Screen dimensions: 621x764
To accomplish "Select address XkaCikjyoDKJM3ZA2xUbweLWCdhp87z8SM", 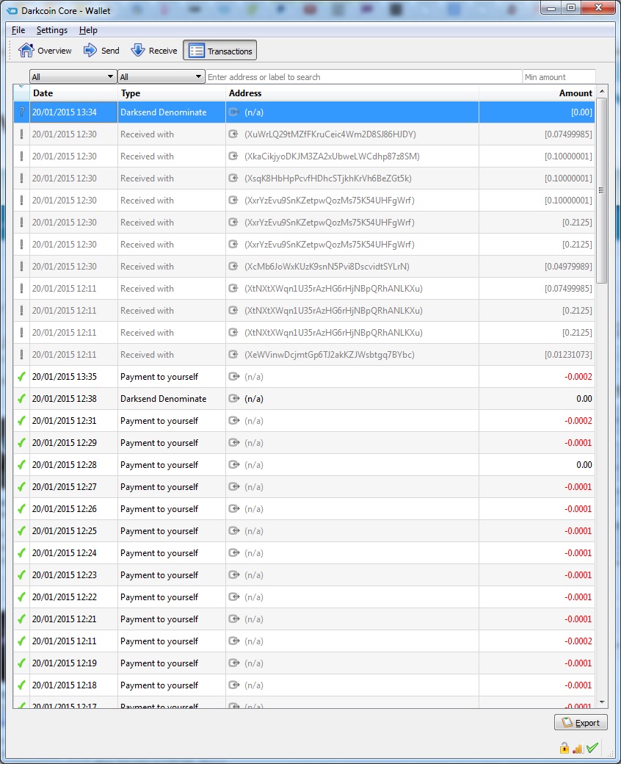I will [x=332, y=156].
